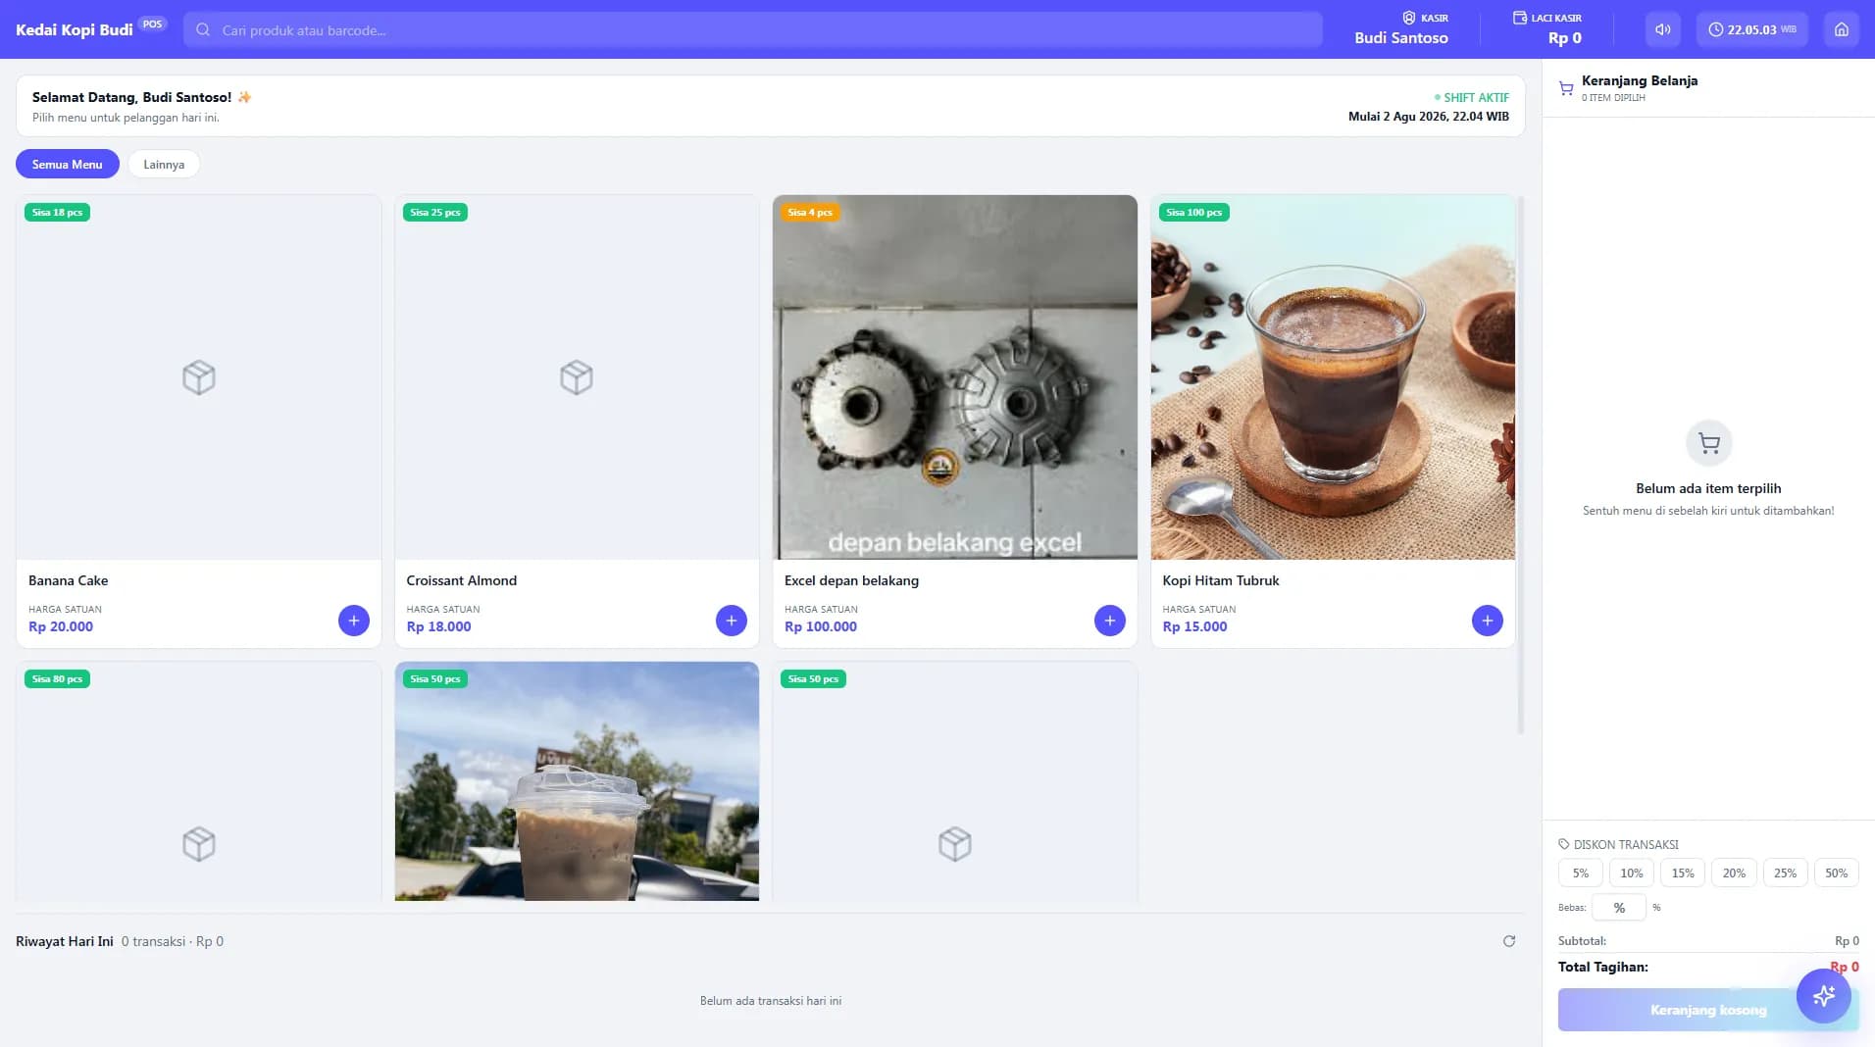Click the Sisa 25 pcs stock badge
Image resolution: width=1875 pixels, height=1047 pixels.
pyautogui.click(x=435, y=212)
